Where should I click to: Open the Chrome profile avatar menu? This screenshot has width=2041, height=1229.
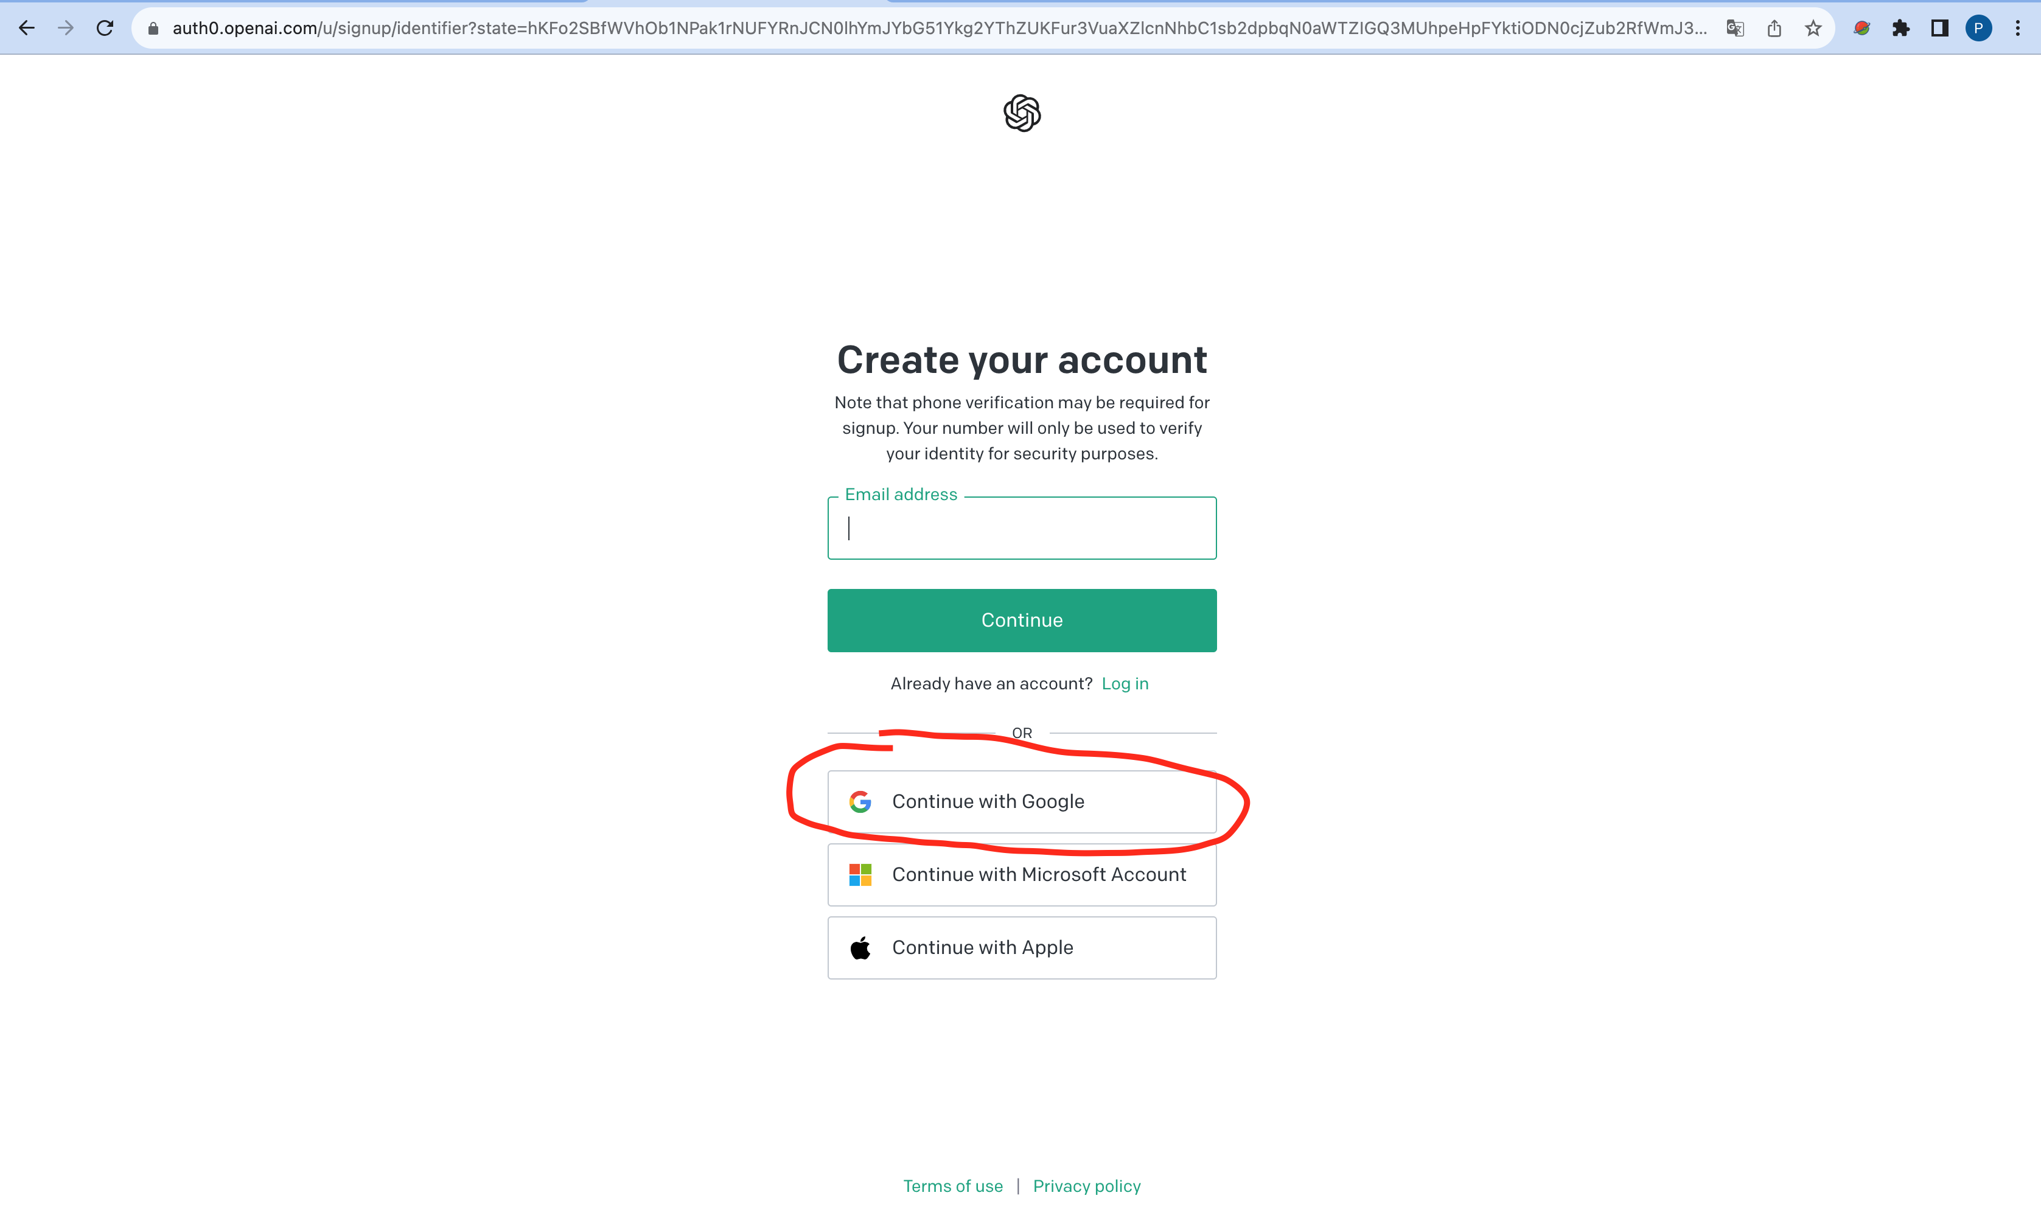(x=1979, y=28)
